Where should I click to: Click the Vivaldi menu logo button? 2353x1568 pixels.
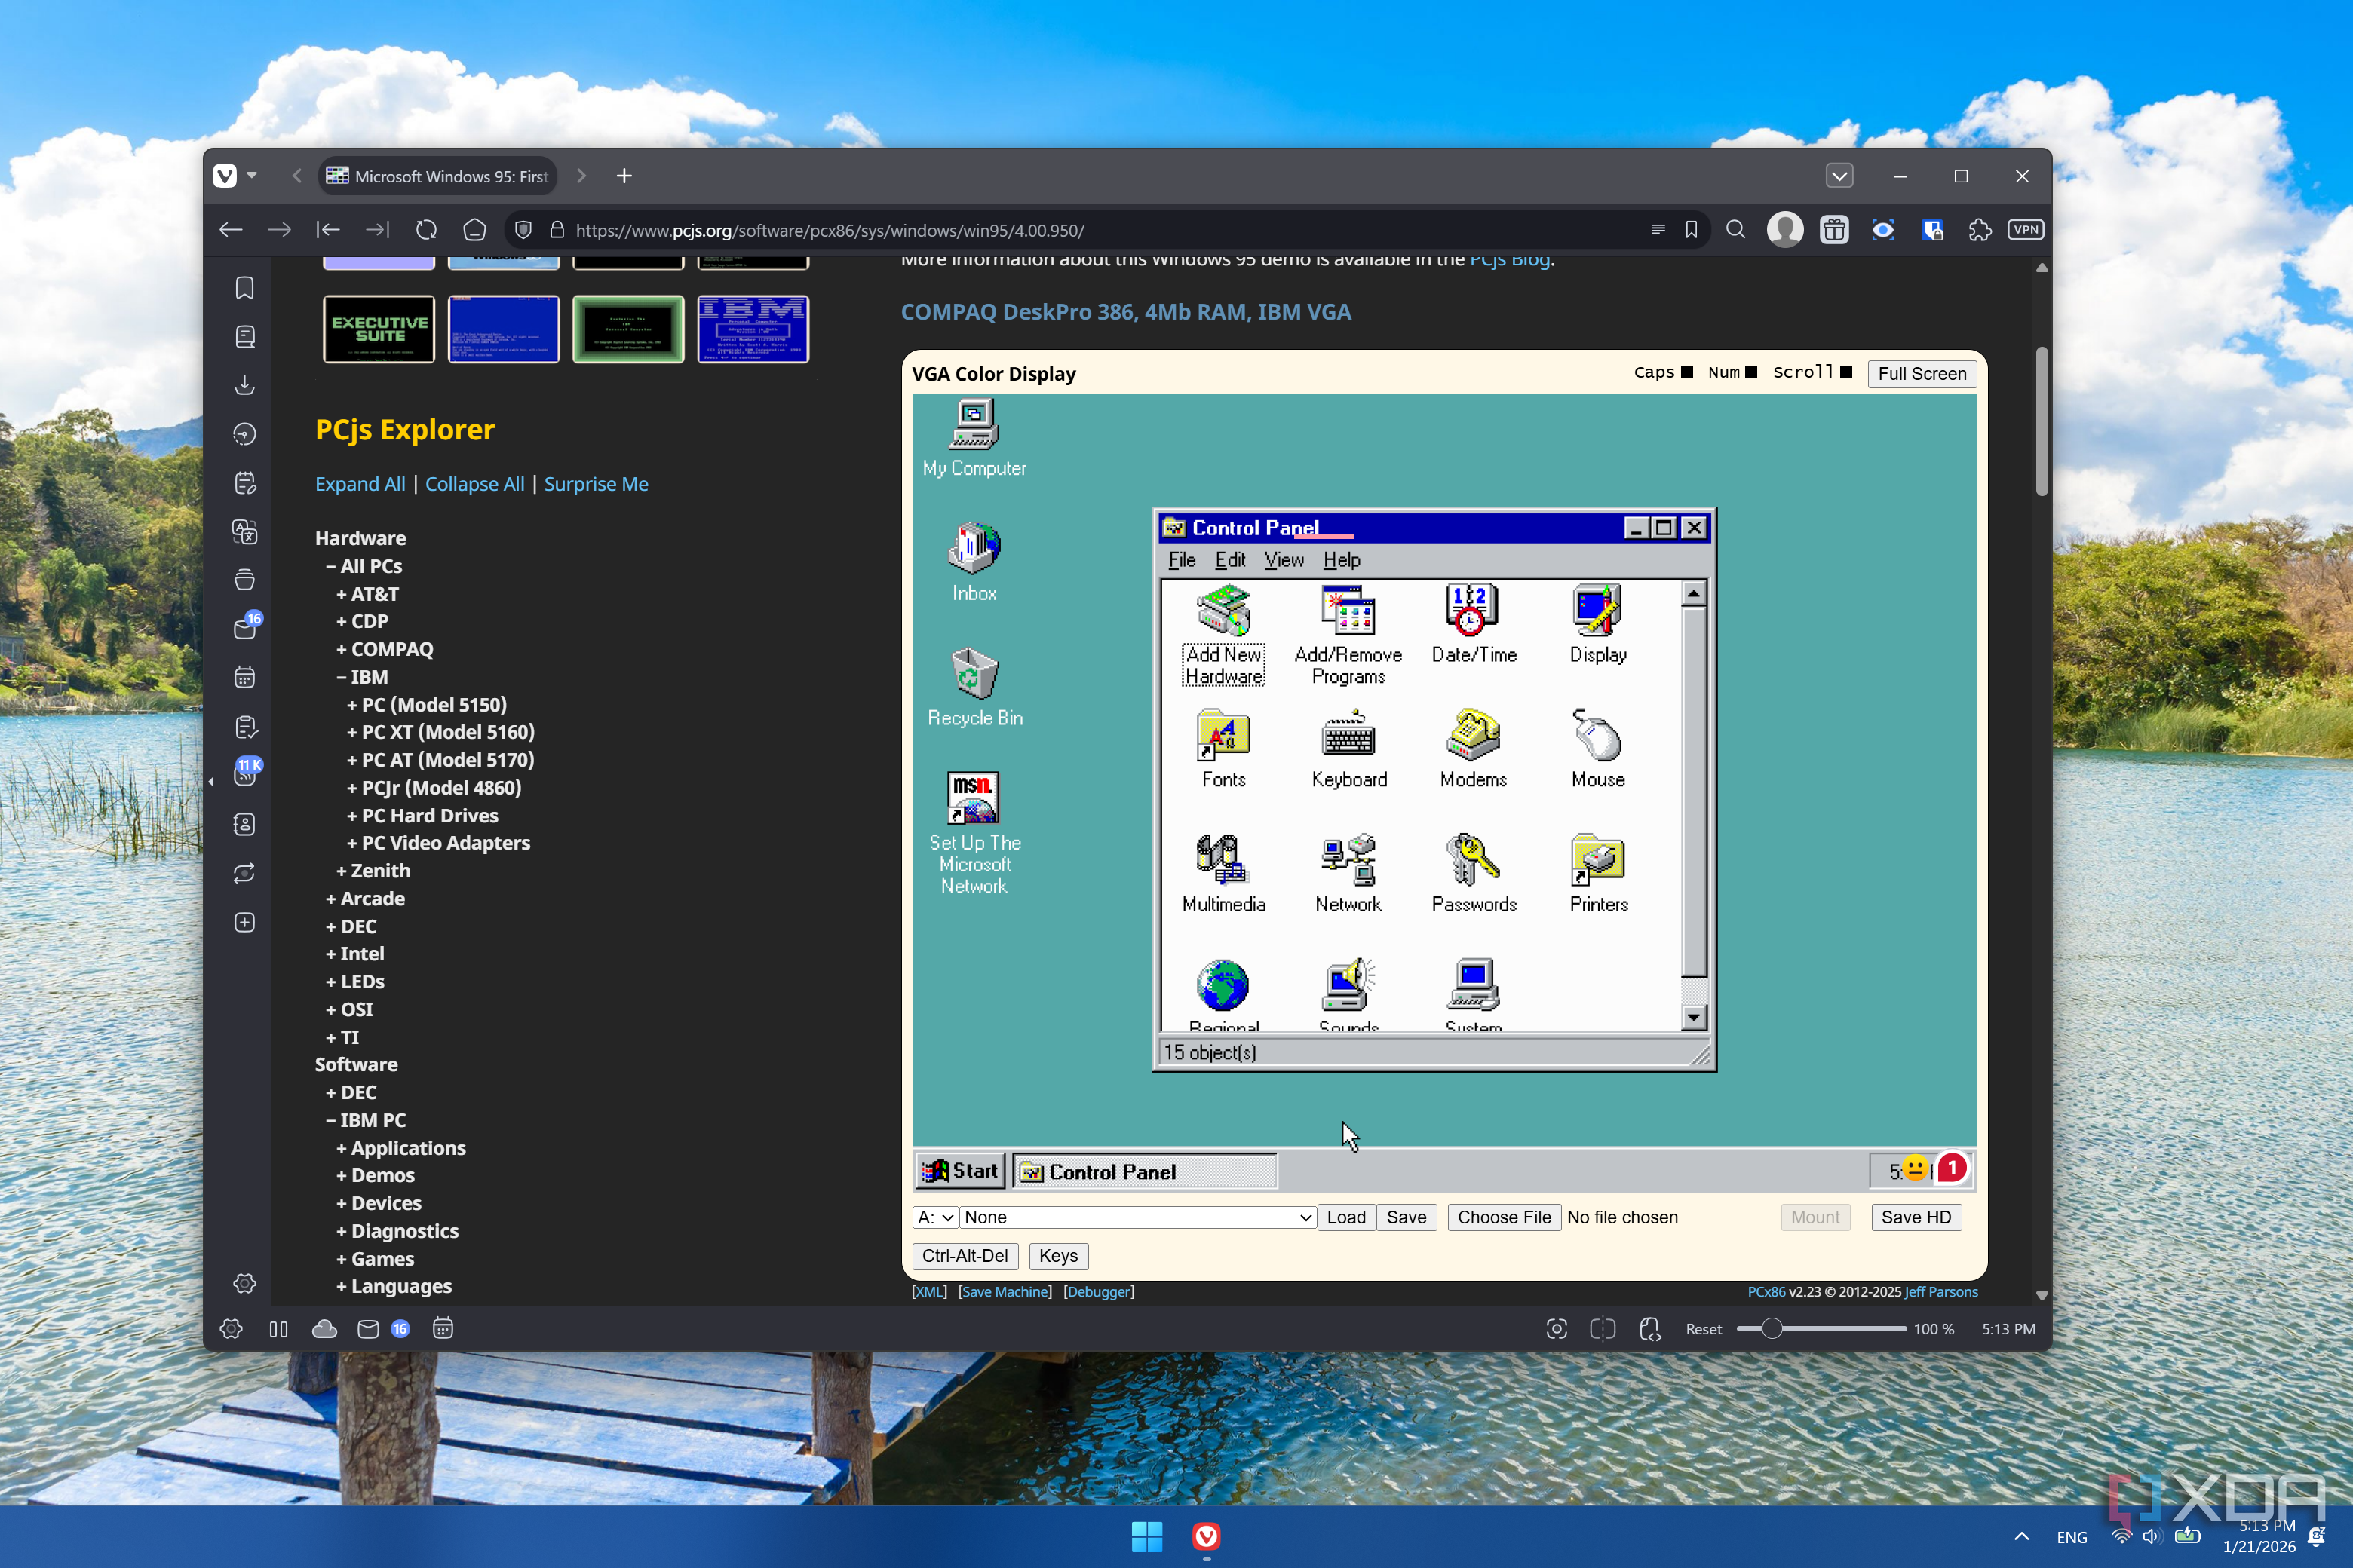(x=226, y=176)
